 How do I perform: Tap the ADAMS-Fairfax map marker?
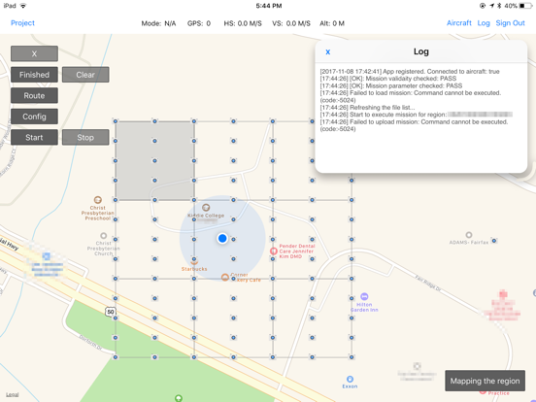[x=469, y=235]
